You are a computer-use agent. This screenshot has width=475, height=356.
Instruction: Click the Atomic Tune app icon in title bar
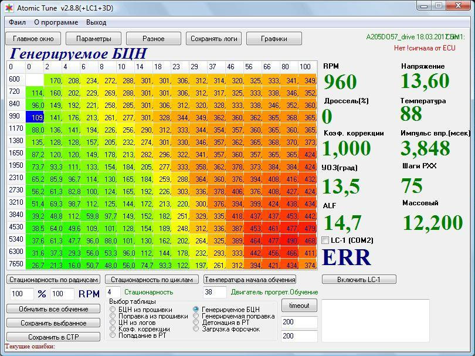(x=8, y=8)
